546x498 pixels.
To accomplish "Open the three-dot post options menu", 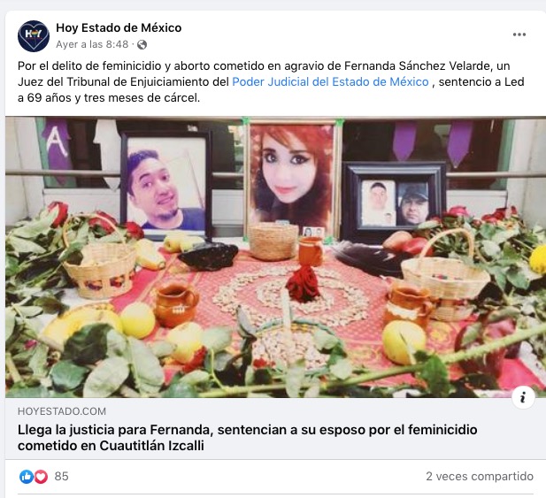I will 519,34.
